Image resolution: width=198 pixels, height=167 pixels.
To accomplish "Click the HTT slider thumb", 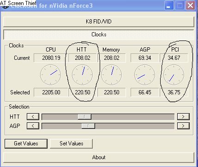I will [84, 117].
